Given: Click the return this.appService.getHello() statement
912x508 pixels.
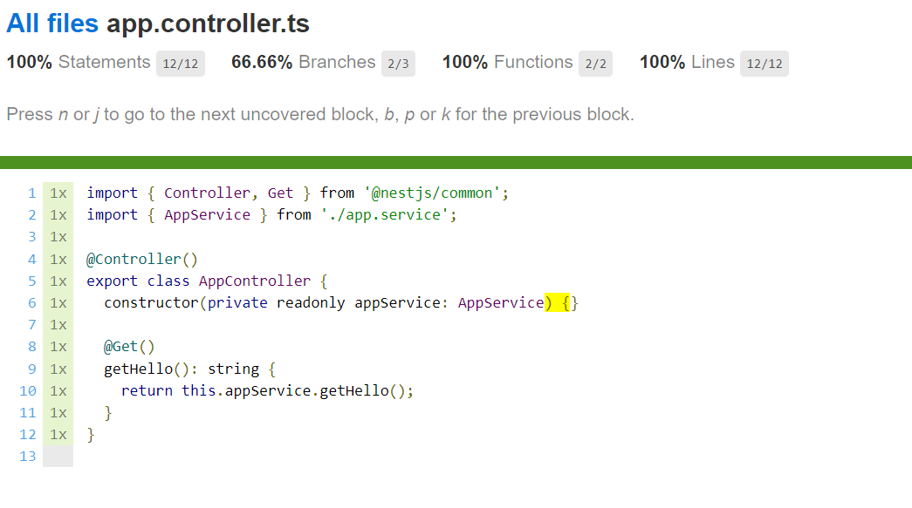Looking at the screenshot, I should tap(267, 390).
